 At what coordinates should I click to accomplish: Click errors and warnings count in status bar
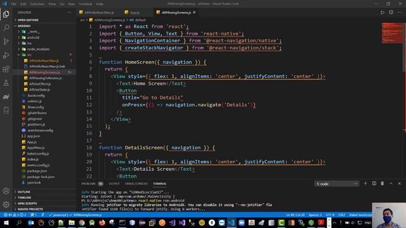tap(15, 215)
